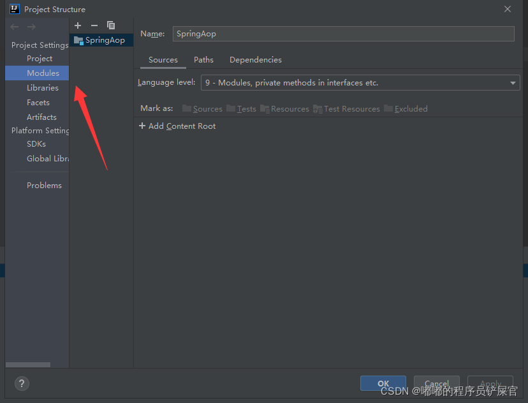This screenshot has height=403, width=528.
Task: Open Libraries settings
Action: coord(43,88)
